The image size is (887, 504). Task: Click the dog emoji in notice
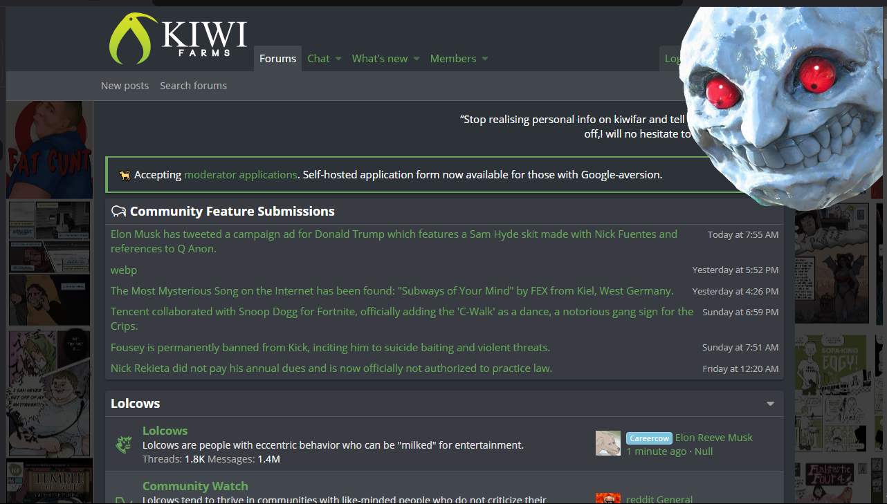click(125, 175)
